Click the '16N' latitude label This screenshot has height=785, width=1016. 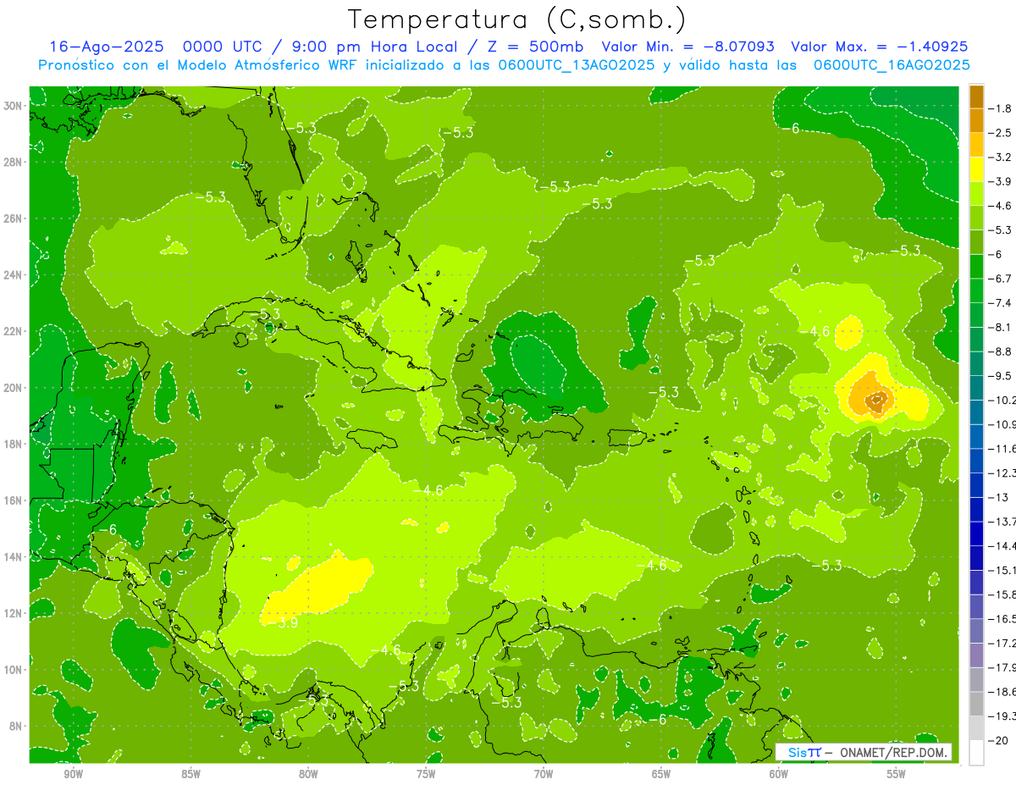(14, 500)
